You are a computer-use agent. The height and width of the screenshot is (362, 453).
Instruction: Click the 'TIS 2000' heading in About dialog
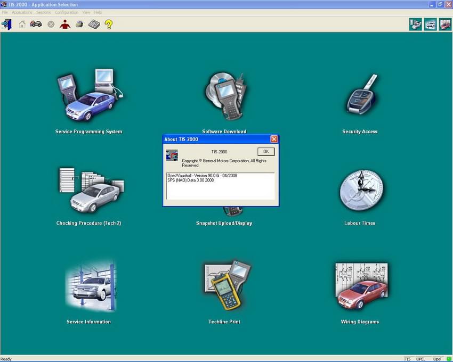pyautogui.click(x=219, y=152)
